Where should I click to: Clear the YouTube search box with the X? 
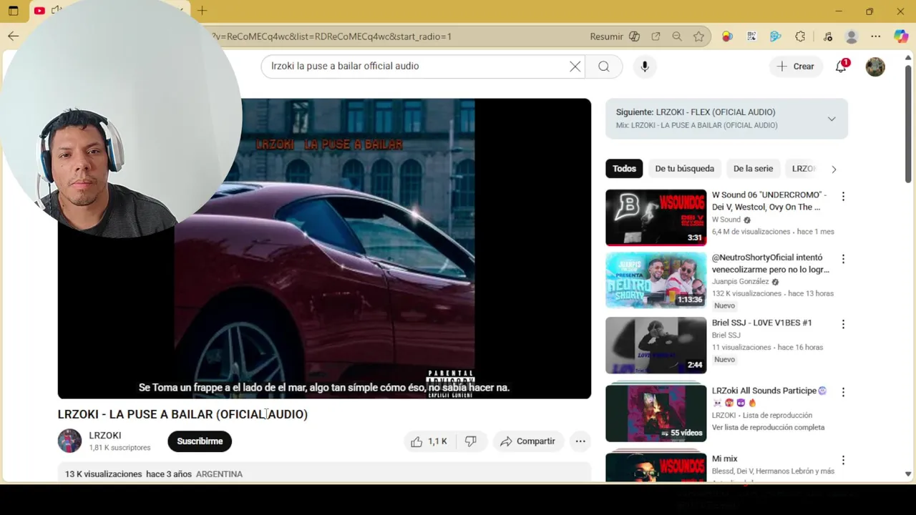(575, 67)
